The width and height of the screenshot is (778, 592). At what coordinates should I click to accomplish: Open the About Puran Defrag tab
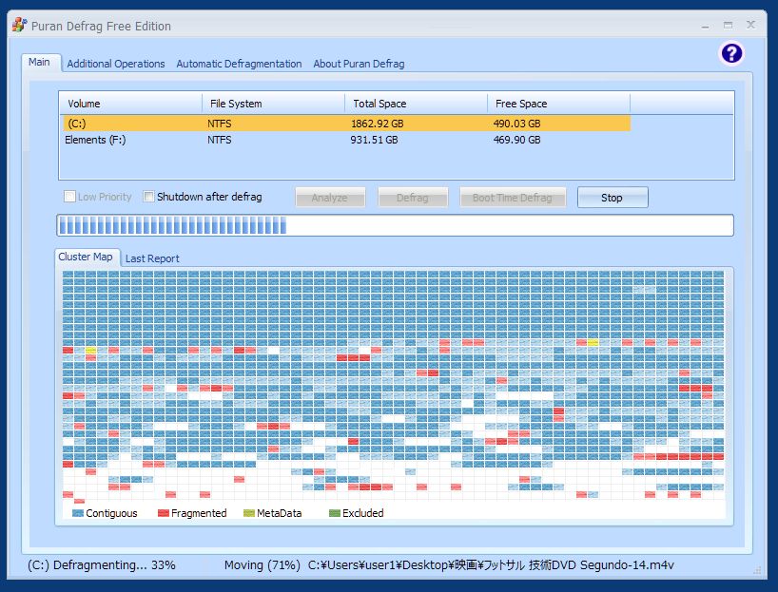[x=359, y=64]
